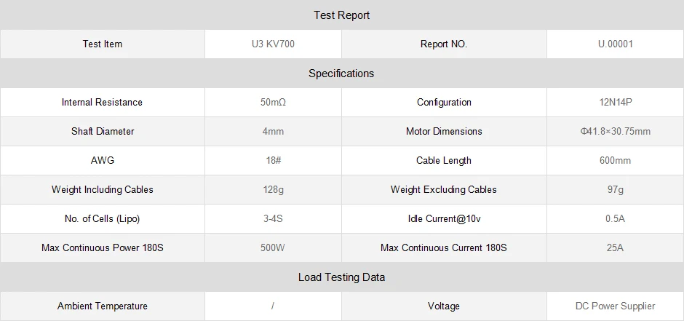Select the Idle Current@10v label
This screenshot has width=684, height=321.
click(444, 218)
